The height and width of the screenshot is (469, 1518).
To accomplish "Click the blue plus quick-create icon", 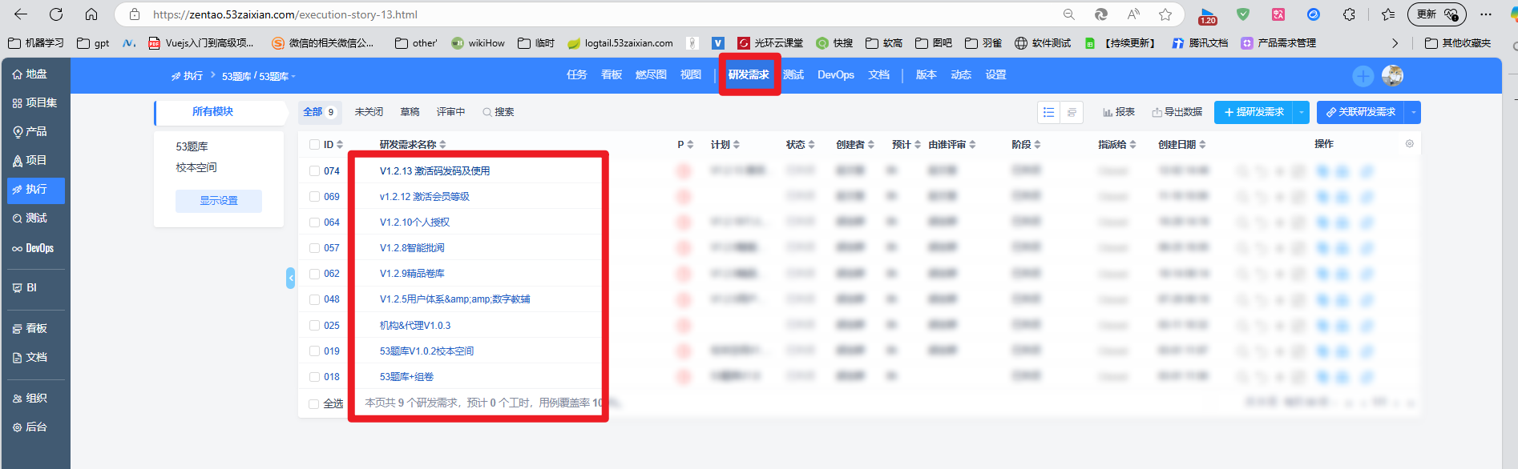I will tap(1363, 76).
